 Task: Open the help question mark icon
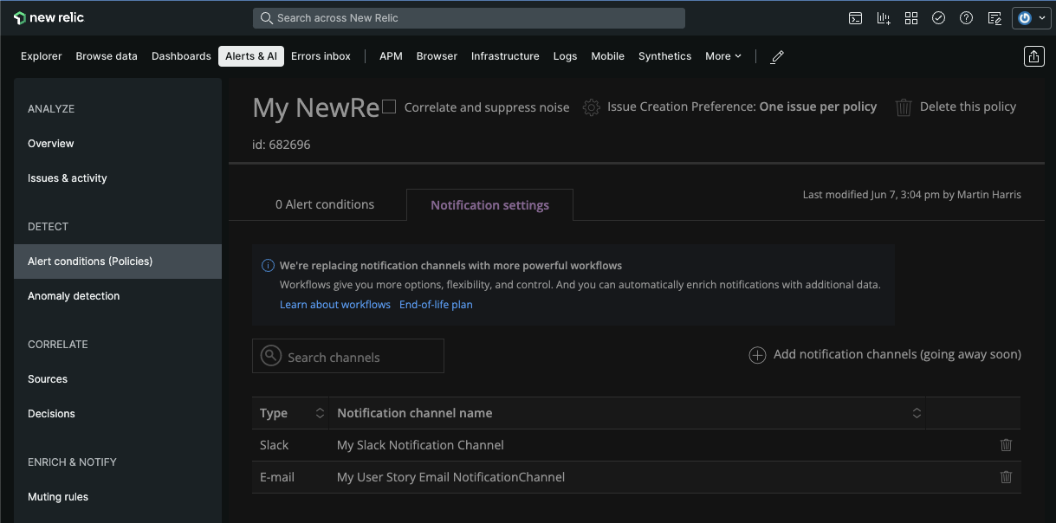click(x=966, y=18)
